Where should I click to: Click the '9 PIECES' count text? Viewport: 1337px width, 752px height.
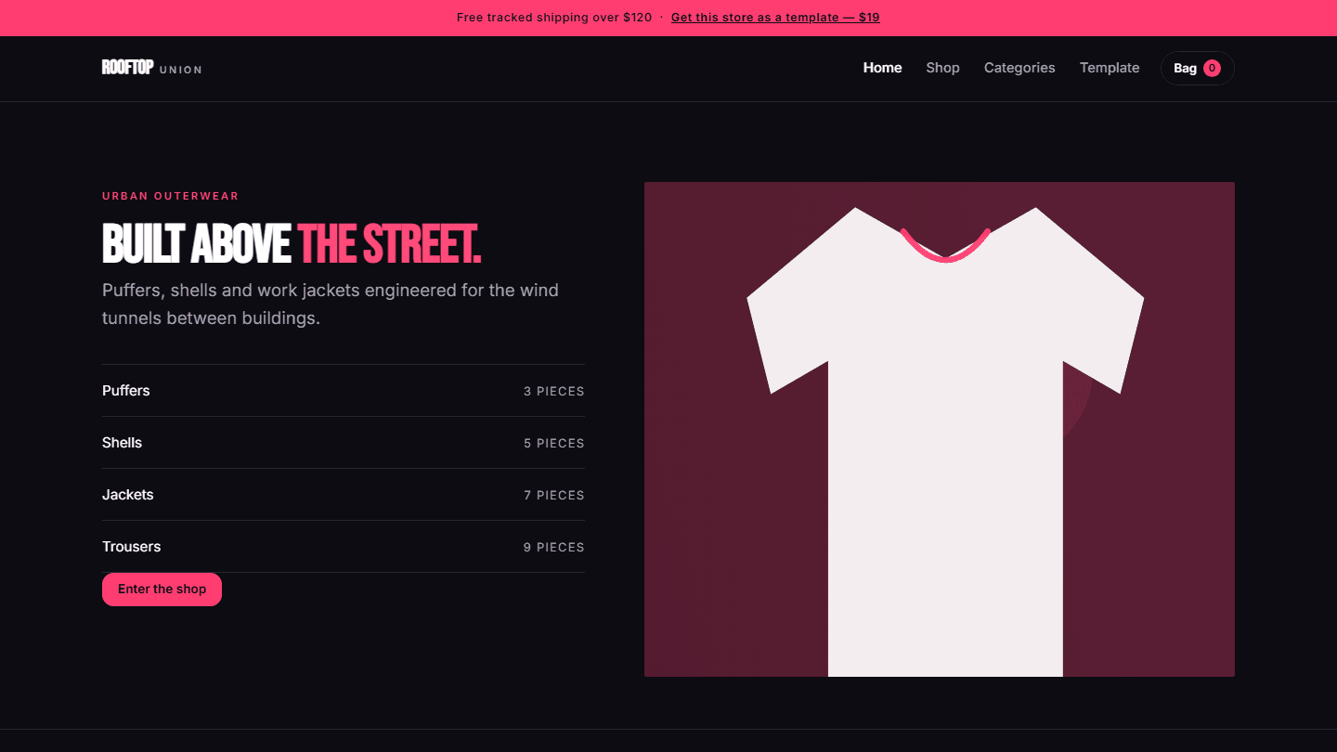[554, 548]
